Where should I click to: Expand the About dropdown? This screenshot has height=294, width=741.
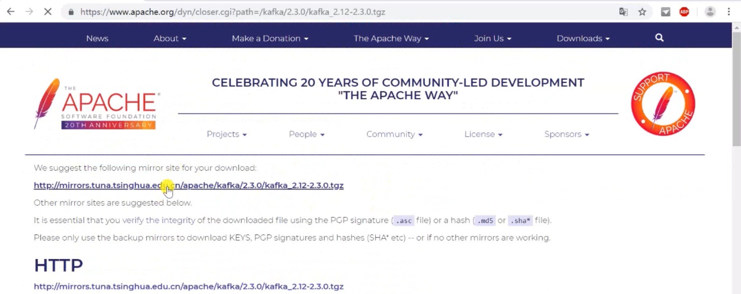(170, 38)
